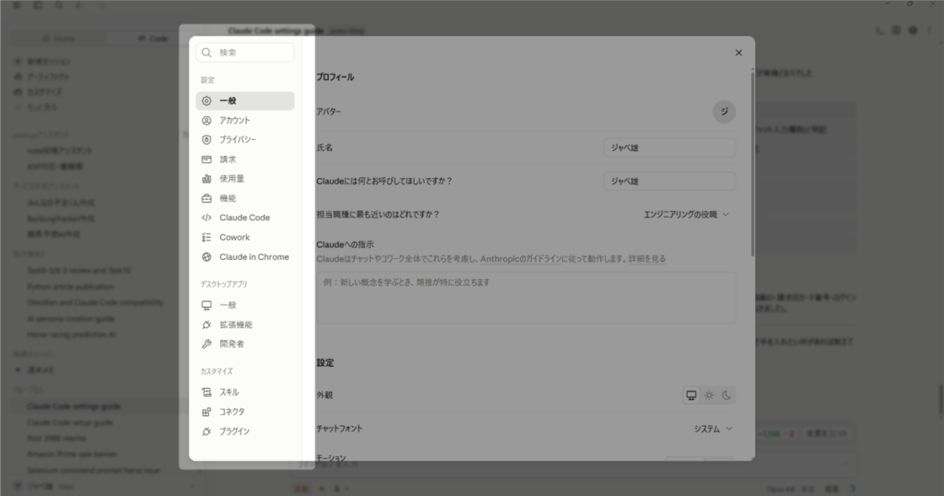Open the チャットフォント システム dropdown

click(714, 429)
